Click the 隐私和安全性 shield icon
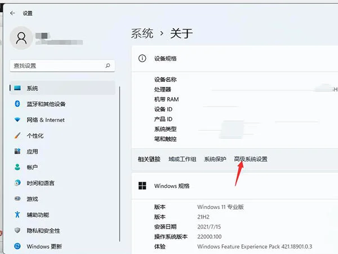 (17, 230)
